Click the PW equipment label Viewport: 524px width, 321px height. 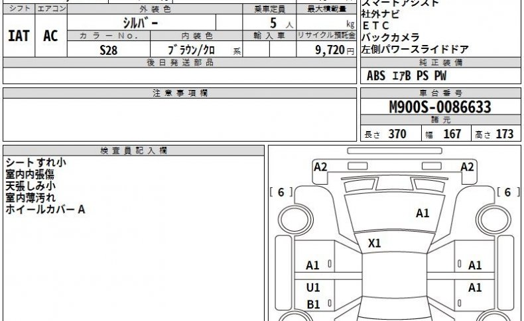[440, 75]
